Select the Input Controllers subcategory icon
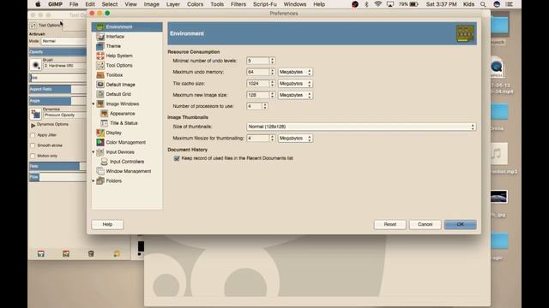 (x=104, y=162)
